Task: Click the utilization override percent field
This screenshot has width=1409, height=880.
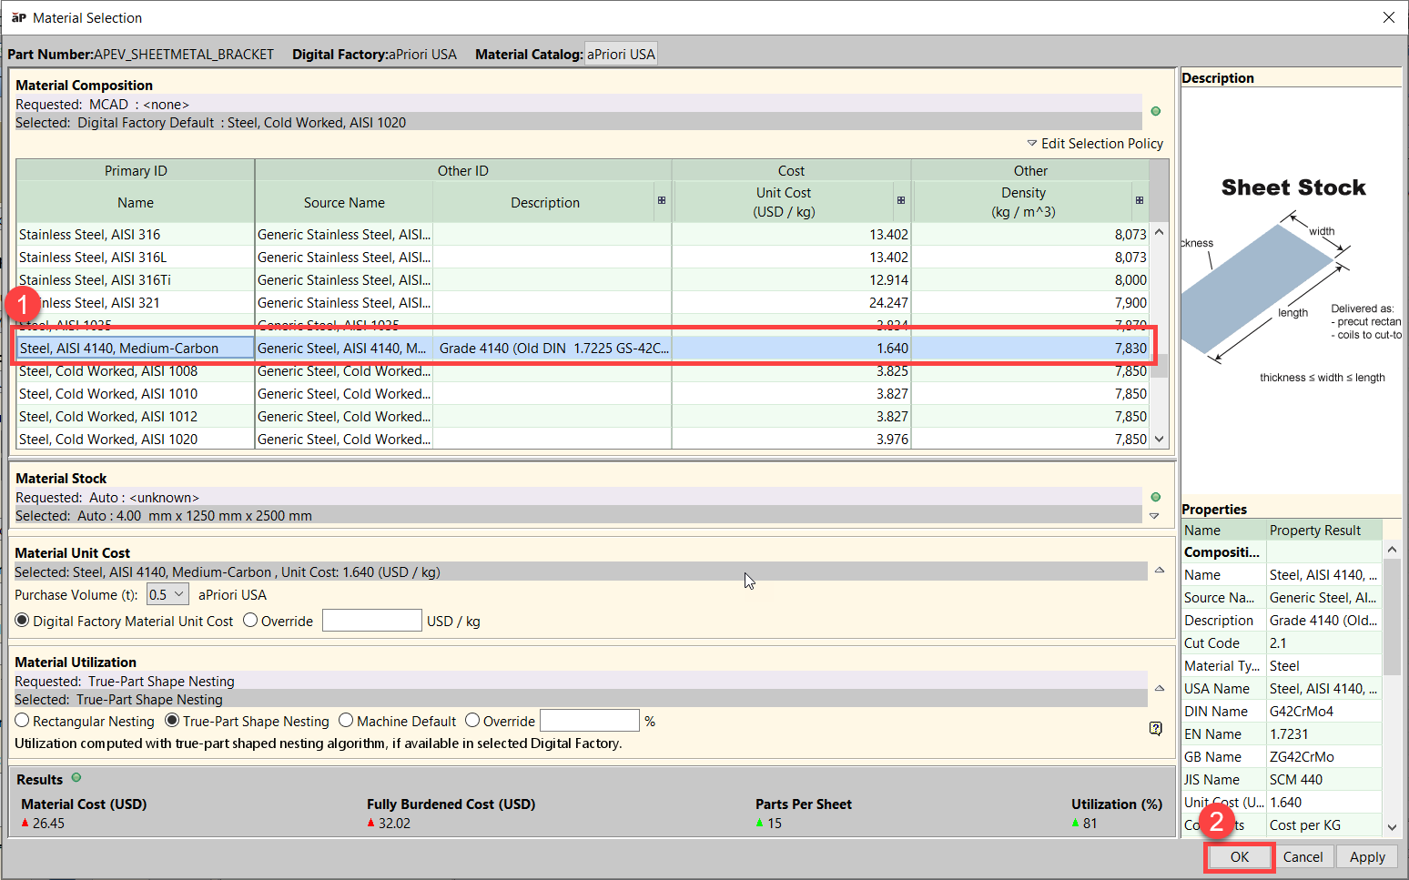Action: click(x=590, y=720)
